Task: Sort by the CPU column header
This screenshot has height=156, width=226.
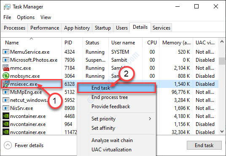Action: (x=151, y=43)
